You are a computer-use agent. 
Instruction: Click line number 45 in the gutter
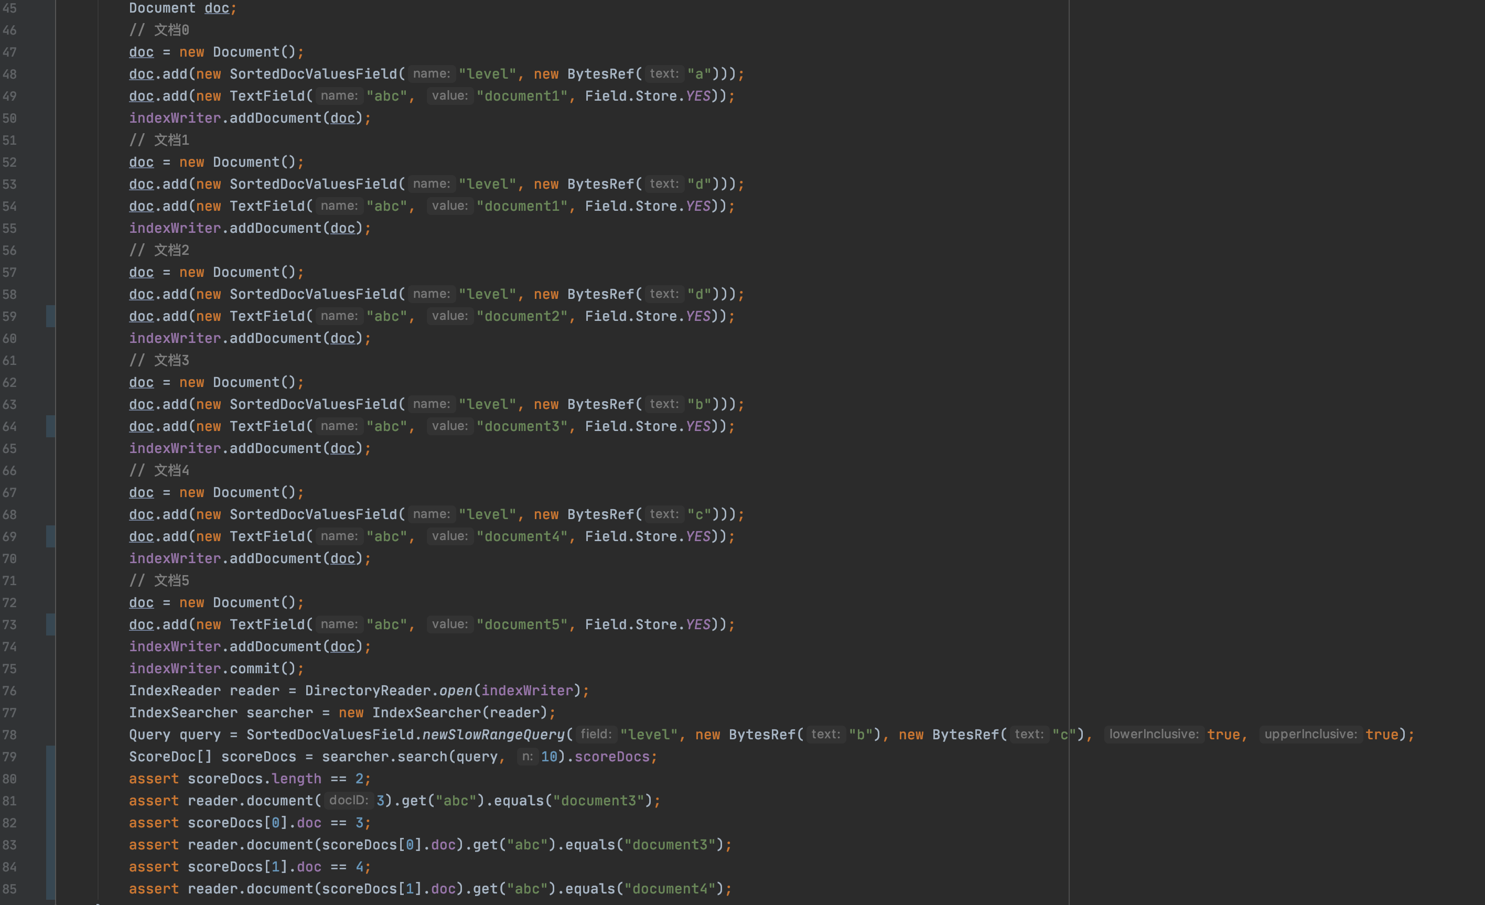pyautogui.click(x=9, y=8)
